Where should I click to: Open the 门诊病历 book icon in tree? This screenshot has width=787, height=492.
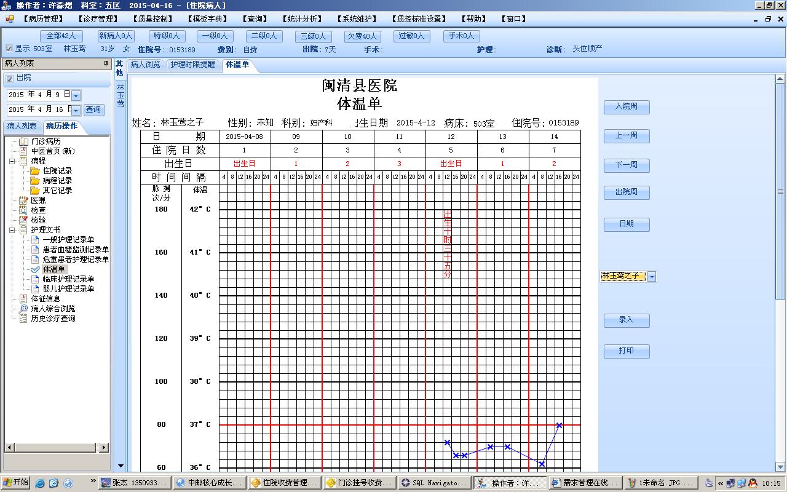click(x=24, y=141)
